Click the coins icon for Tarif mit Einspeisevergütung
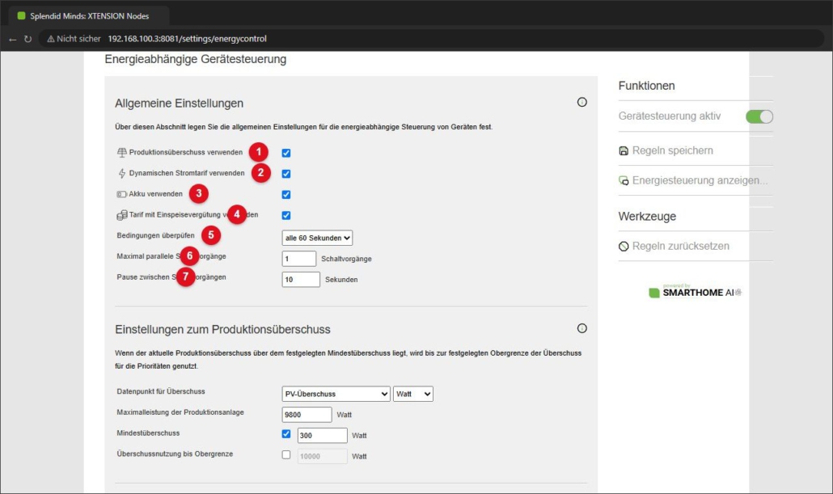 (121, 215)
